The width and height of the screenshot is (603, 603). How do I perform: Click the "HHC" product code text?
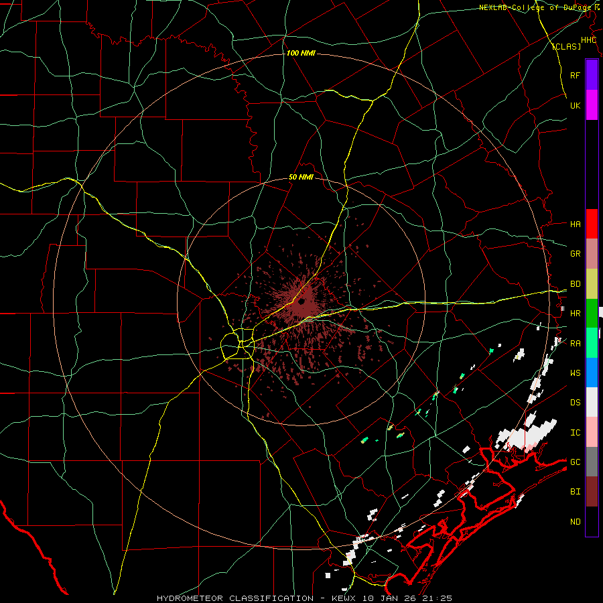(588, 40)
